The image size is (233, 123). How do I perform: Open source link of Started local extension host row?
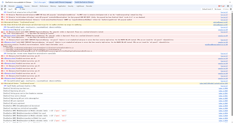click(x=224, y=12)
